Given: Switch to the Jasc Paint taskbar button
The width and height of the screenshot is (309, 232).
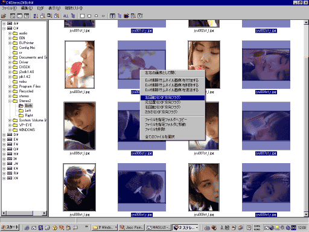Looking at the screenshot, I should point(132,228).
